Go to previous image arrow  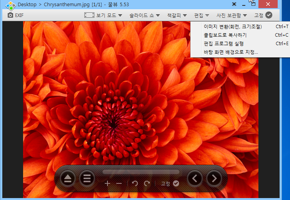[x=195, y=178]
